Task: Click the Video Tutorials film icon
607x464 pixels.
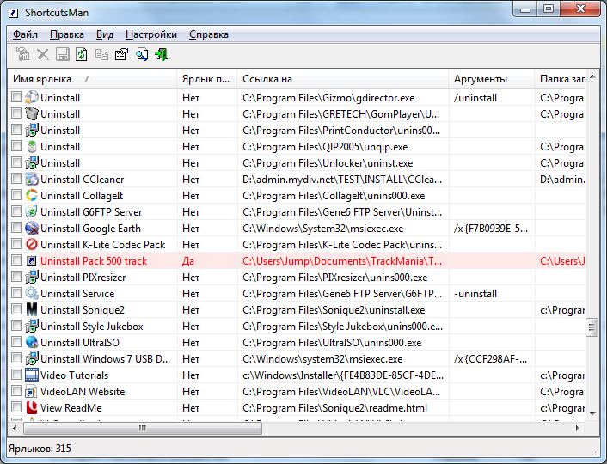Action: [32, 375]
